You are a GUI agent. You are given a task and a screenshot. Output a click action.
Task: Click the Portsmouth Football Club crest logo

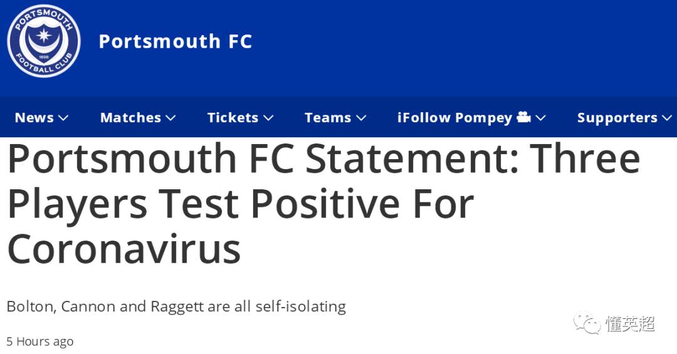[44, 41]
